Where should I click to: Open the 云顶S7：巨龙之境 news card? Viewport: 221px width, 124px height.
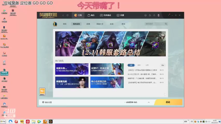(x=107, y=69)
